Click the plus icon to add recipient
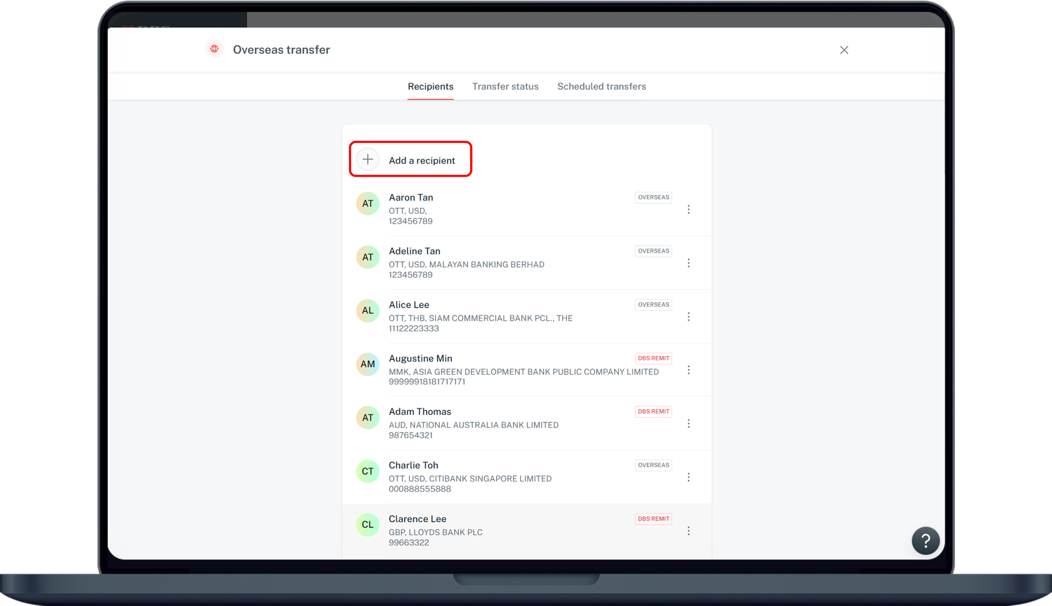 [367, 159]
